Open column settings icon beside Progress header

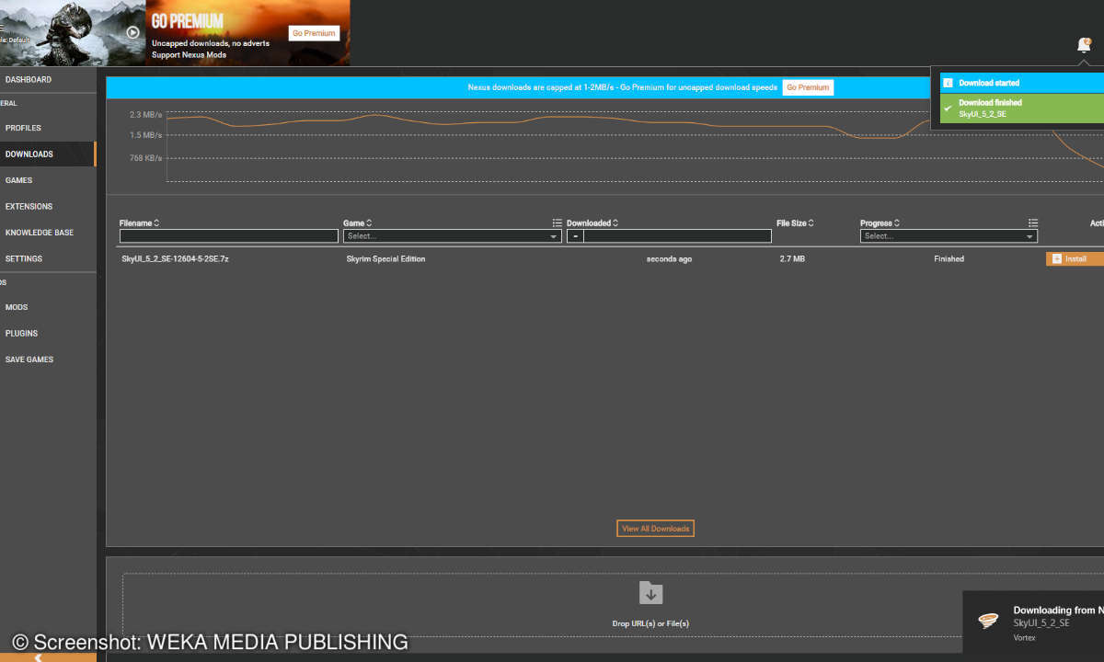1033,223
